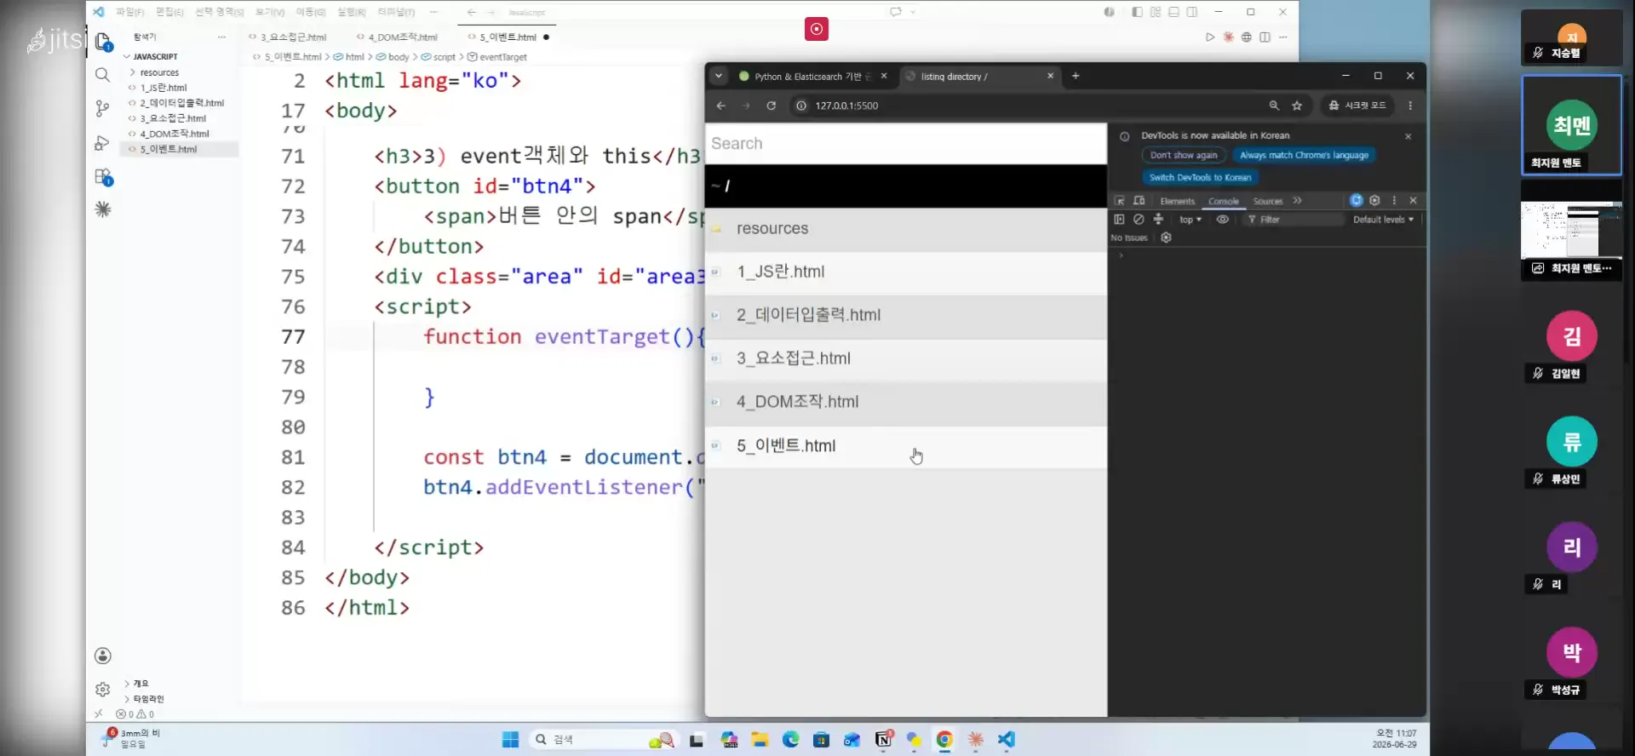The width and height of the screenshot is (1635, 756).
Task: Click 'Always match Chrome's language'
Action: (x=1304, y=155)
